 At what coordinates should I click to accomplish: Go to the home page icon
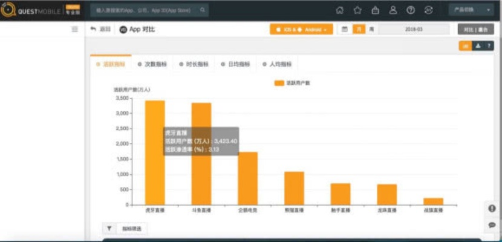(x=339, y=10)
